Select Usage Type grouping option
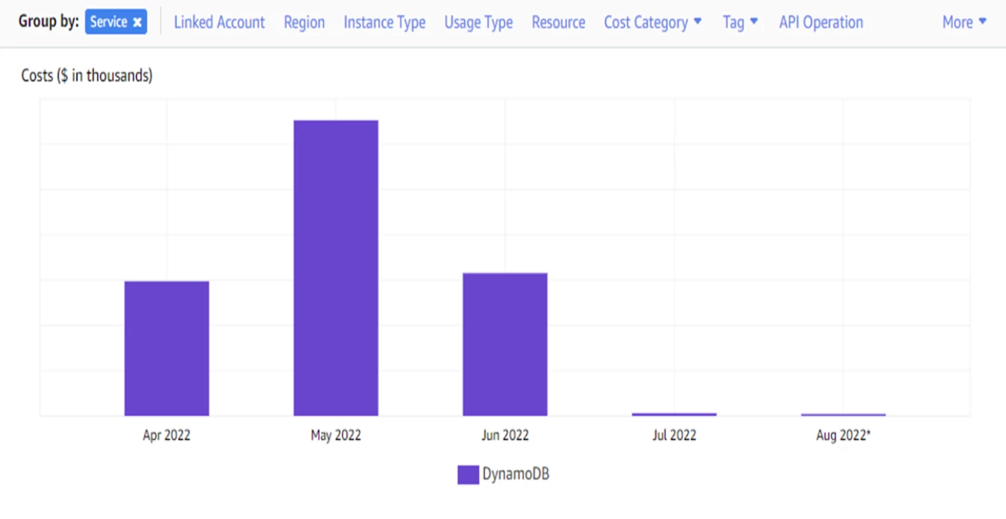This screenshot has height=519, width=1006. coord(478,22)
